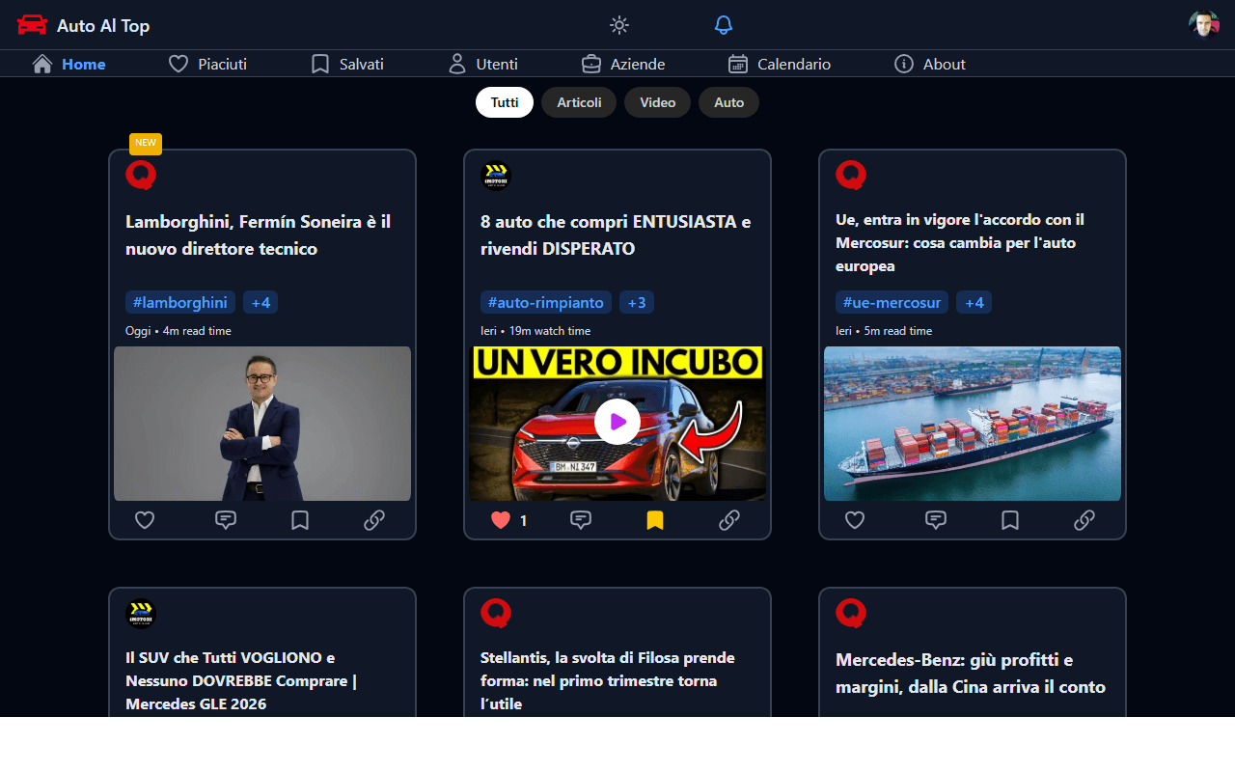The height and width of the screenshot is (772, 1235).
Task: Filter by Articoli
Action: click(579, 102)
